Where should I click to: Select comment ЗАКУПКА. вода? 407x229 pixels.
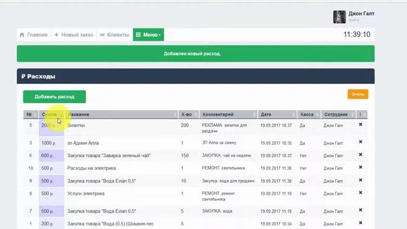click(x=217, y=211)
